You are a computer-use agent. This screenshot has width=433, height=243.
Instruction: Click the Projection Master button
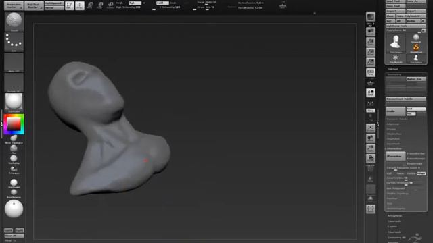point(14,6)
